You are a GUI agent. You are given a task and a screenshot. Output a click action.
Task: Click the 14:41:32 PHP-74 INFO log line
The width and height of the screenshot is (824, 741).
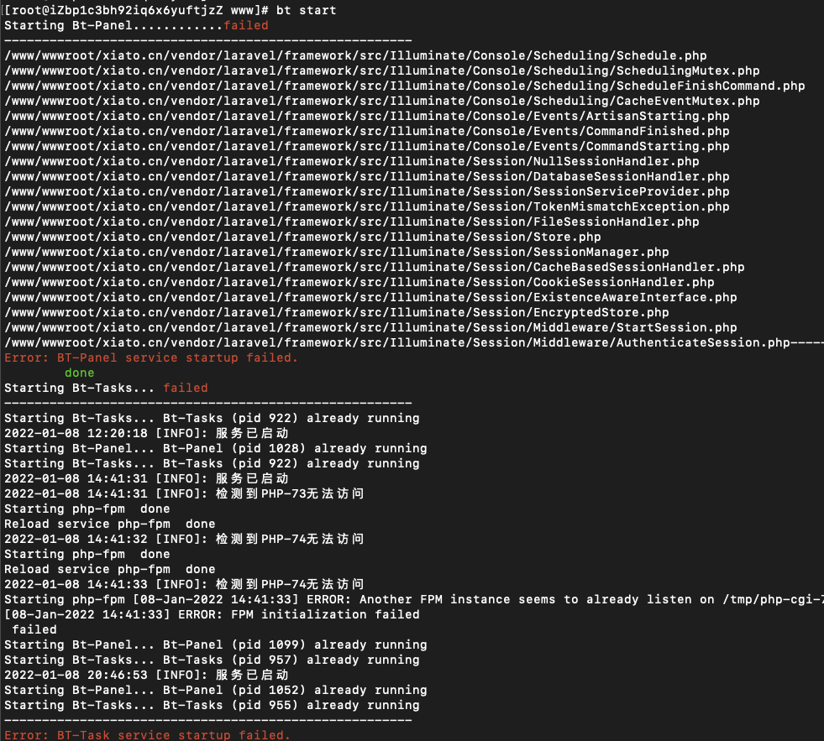pyautogui.click(x=185, y=540)
